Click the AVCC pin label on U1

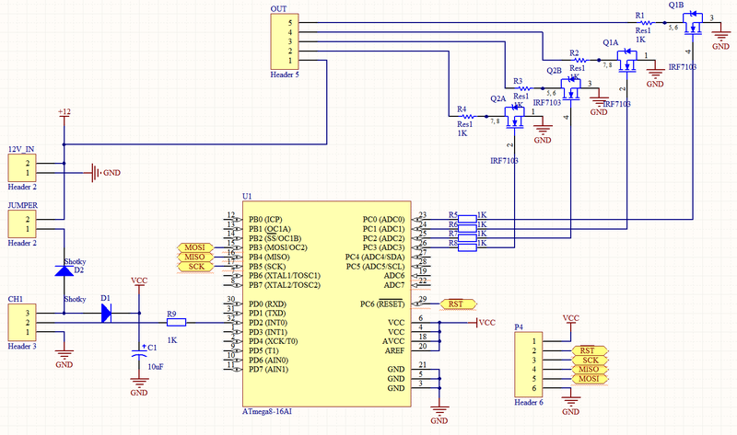393,341
